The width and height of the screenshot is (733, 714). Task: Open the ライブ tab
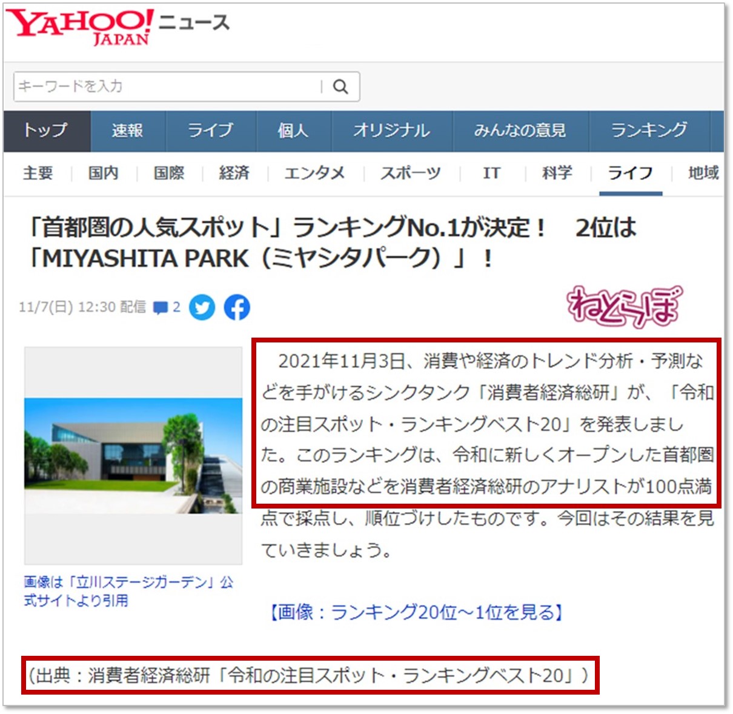[210, 130]
